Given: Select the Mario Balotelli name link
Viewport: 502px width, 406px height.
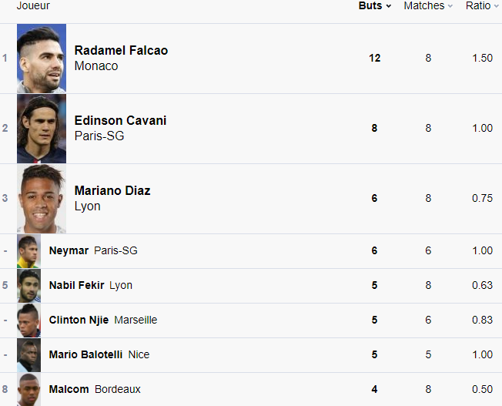Looking at the screenshot, I should (85, 354).
